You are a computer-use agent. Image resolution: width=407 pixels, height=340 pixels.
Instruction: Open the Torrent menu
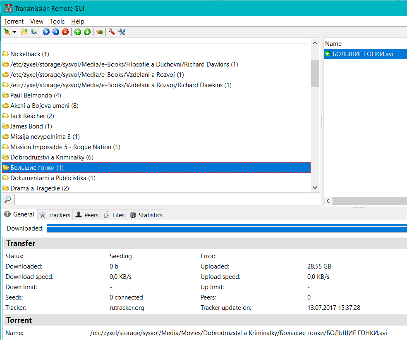coord(14,21)
